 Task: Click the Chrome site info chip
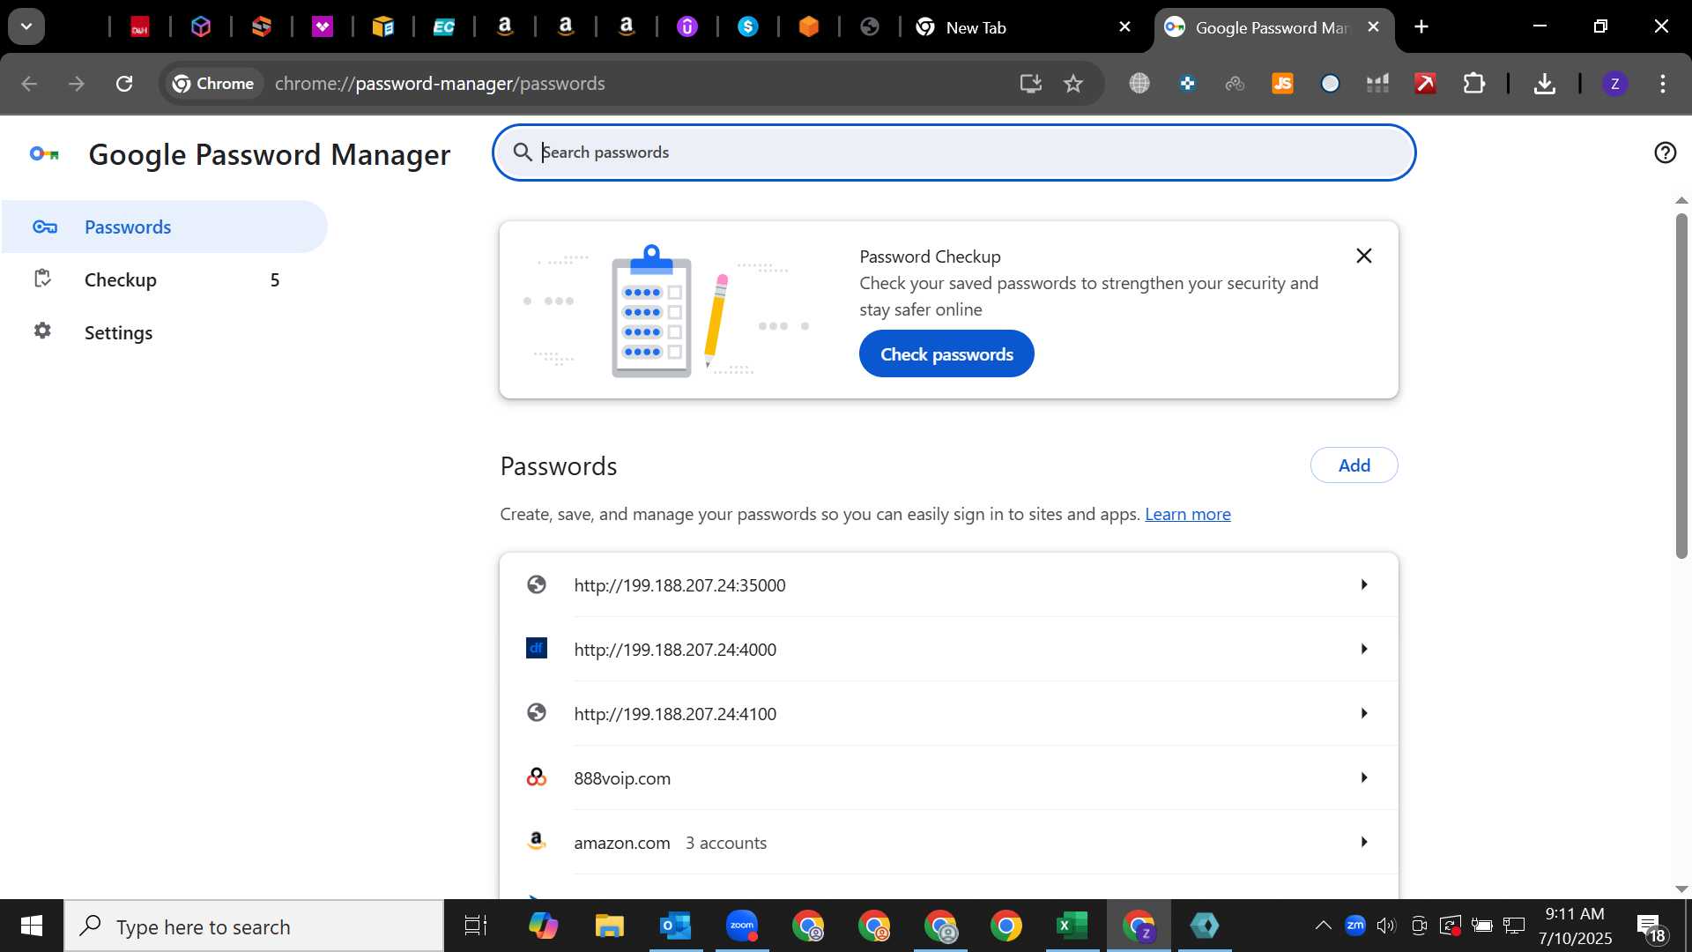click(x=214, y=84)
